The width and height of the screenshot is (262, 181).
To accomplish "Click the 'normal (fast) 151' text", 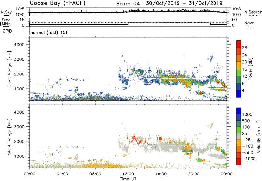I will (x=49, y=32).
